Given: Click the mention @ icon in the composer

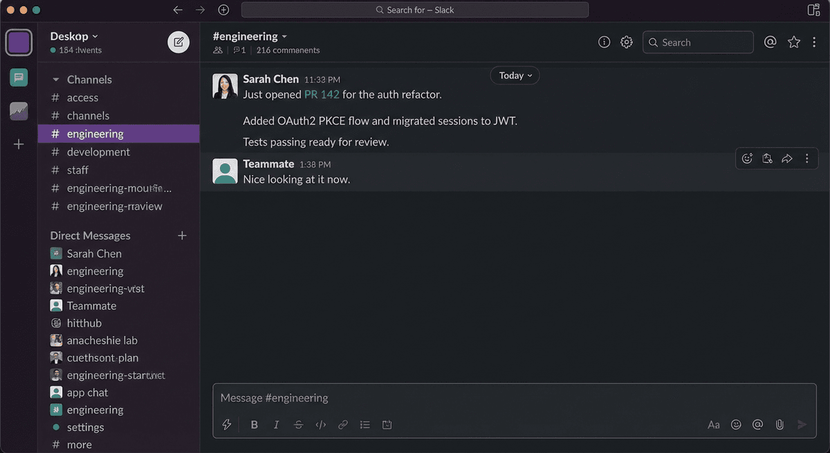Looking at the screenshot, I should click(x=757, y=424).
